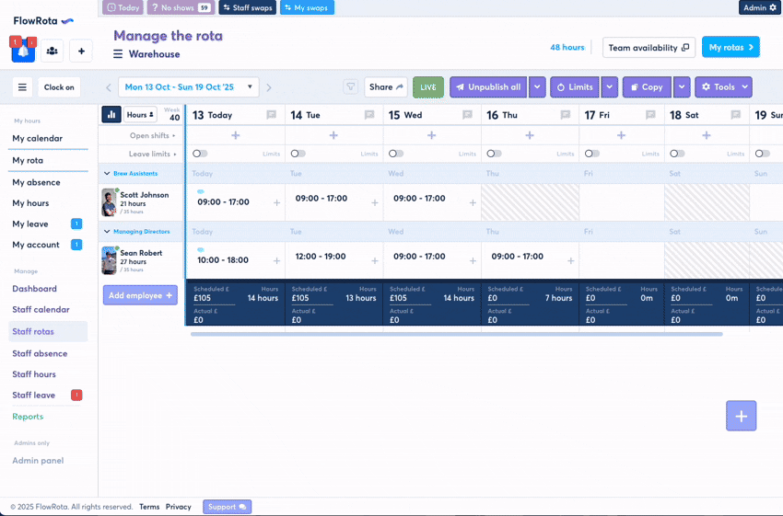Click the filter funnel icon
The height and width of the screenshot is (516, 783).
click(x=350, y=87)
